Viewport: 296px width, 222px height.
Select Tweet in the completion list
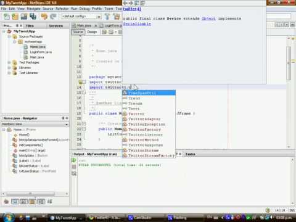(149, 109)
